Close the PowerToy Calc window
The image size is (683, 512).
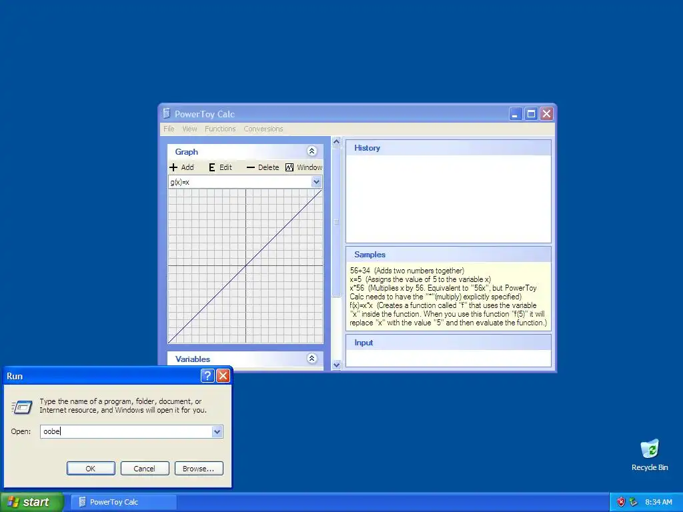[x=547, y=114]
